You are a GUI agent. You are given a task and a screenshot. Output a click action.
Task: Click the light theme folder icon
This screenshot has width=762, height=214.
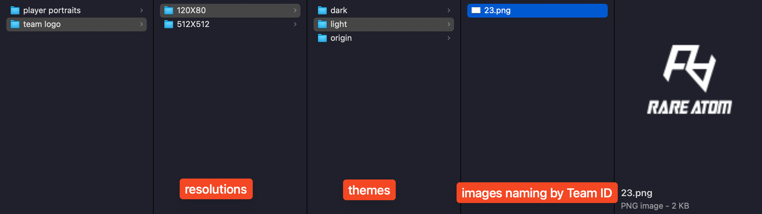click(x=322, y=24)
